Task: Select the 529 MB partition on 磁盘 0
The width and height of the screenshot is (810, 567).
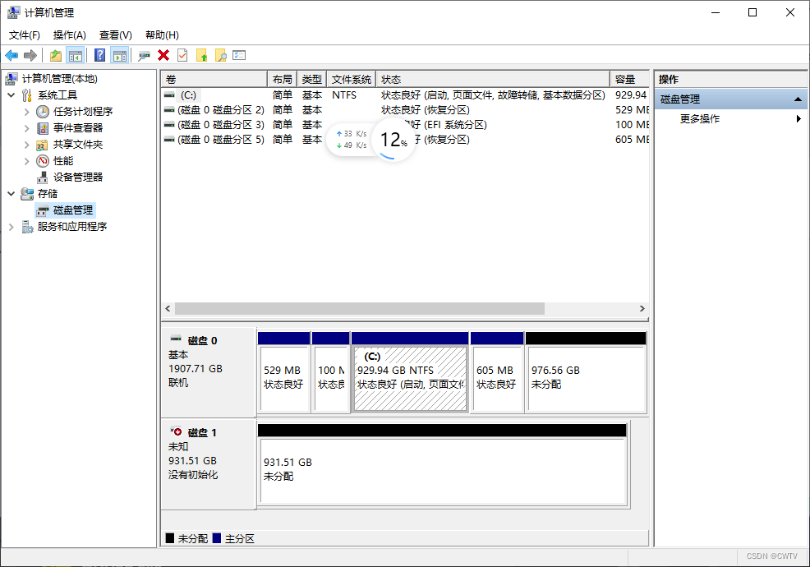Action: point(284,372)
